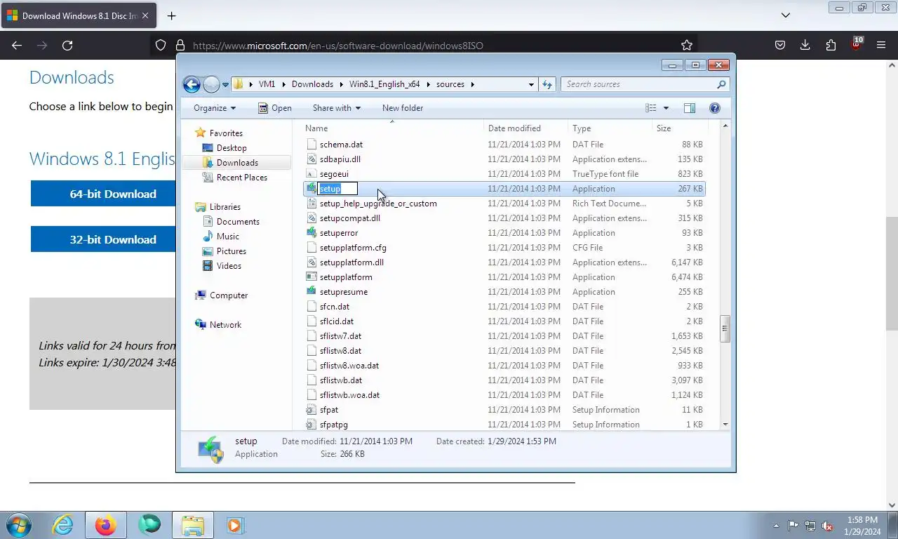Select Recent Places in navigation pane
This screenshot has height=539, width=898.
coord(242,178)
